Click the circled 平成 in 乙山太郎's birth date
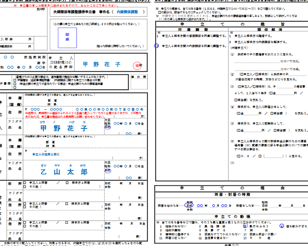Viewport: 308px width, 246px height. pyautogui.click(x=107, y=171)
